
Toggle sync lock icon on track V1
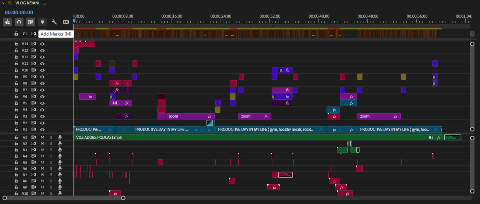tap(34, 130)
